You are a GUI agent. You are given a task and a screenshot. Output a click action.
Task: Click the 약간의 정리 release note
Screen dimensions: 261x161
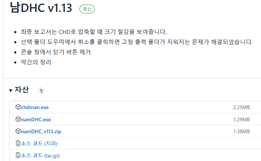(36, 62)
